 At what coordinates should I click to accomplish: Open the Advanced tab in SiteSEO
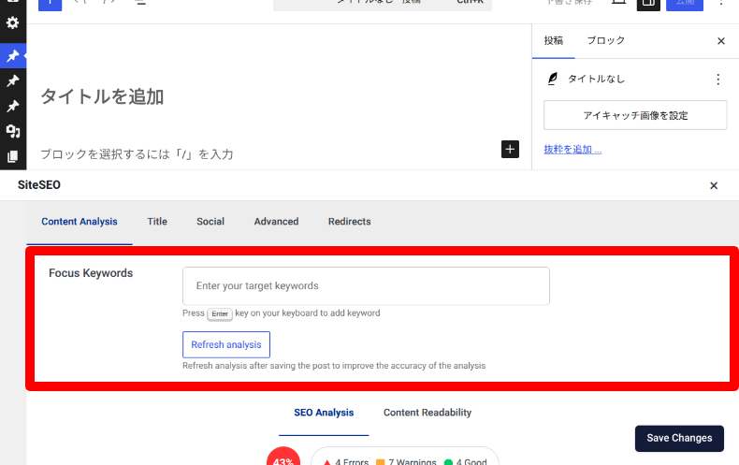[x=276, y=222]
